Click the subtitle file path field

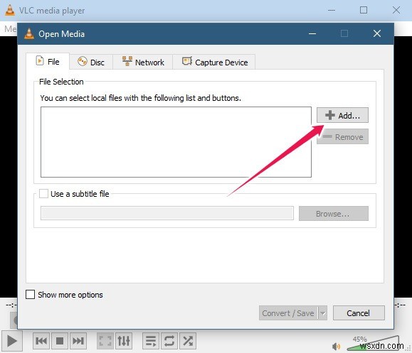167,213
